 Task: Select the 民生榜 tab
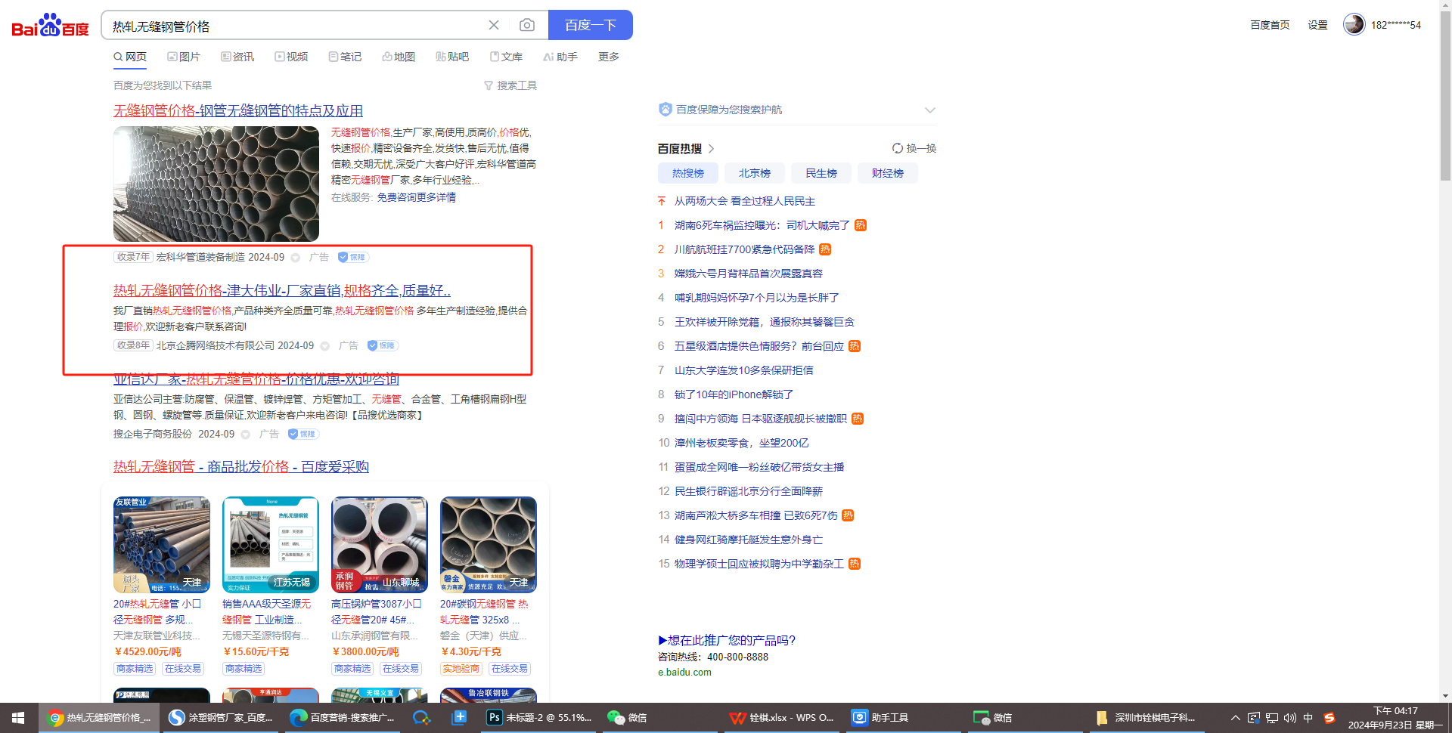click(x=821, y=173)
